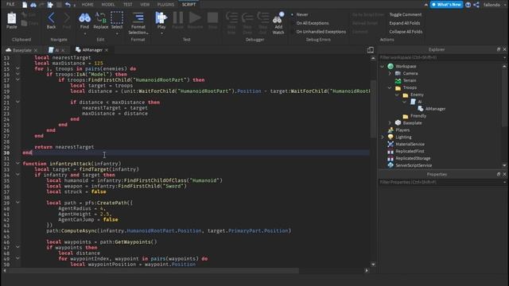This screenshot has height=286, width=509.
Task: Click the share icon near username
Action: click(x=476, y=5)
